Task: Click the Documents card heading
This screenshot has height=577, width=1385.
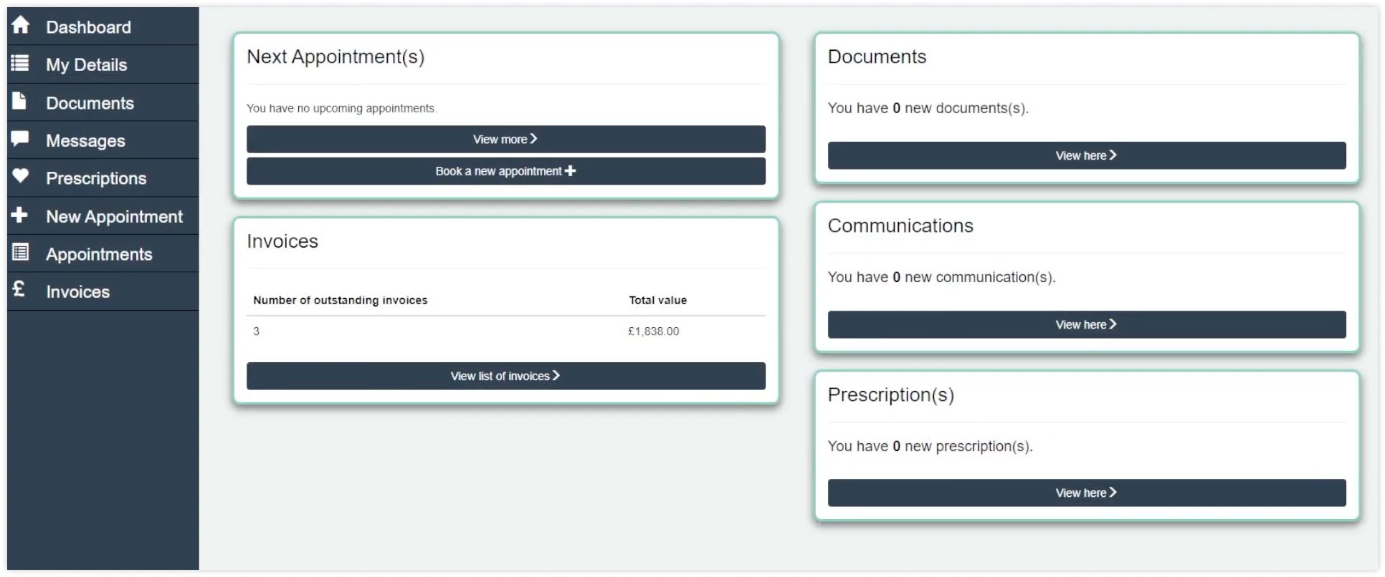Action: [x=877, y=57]
